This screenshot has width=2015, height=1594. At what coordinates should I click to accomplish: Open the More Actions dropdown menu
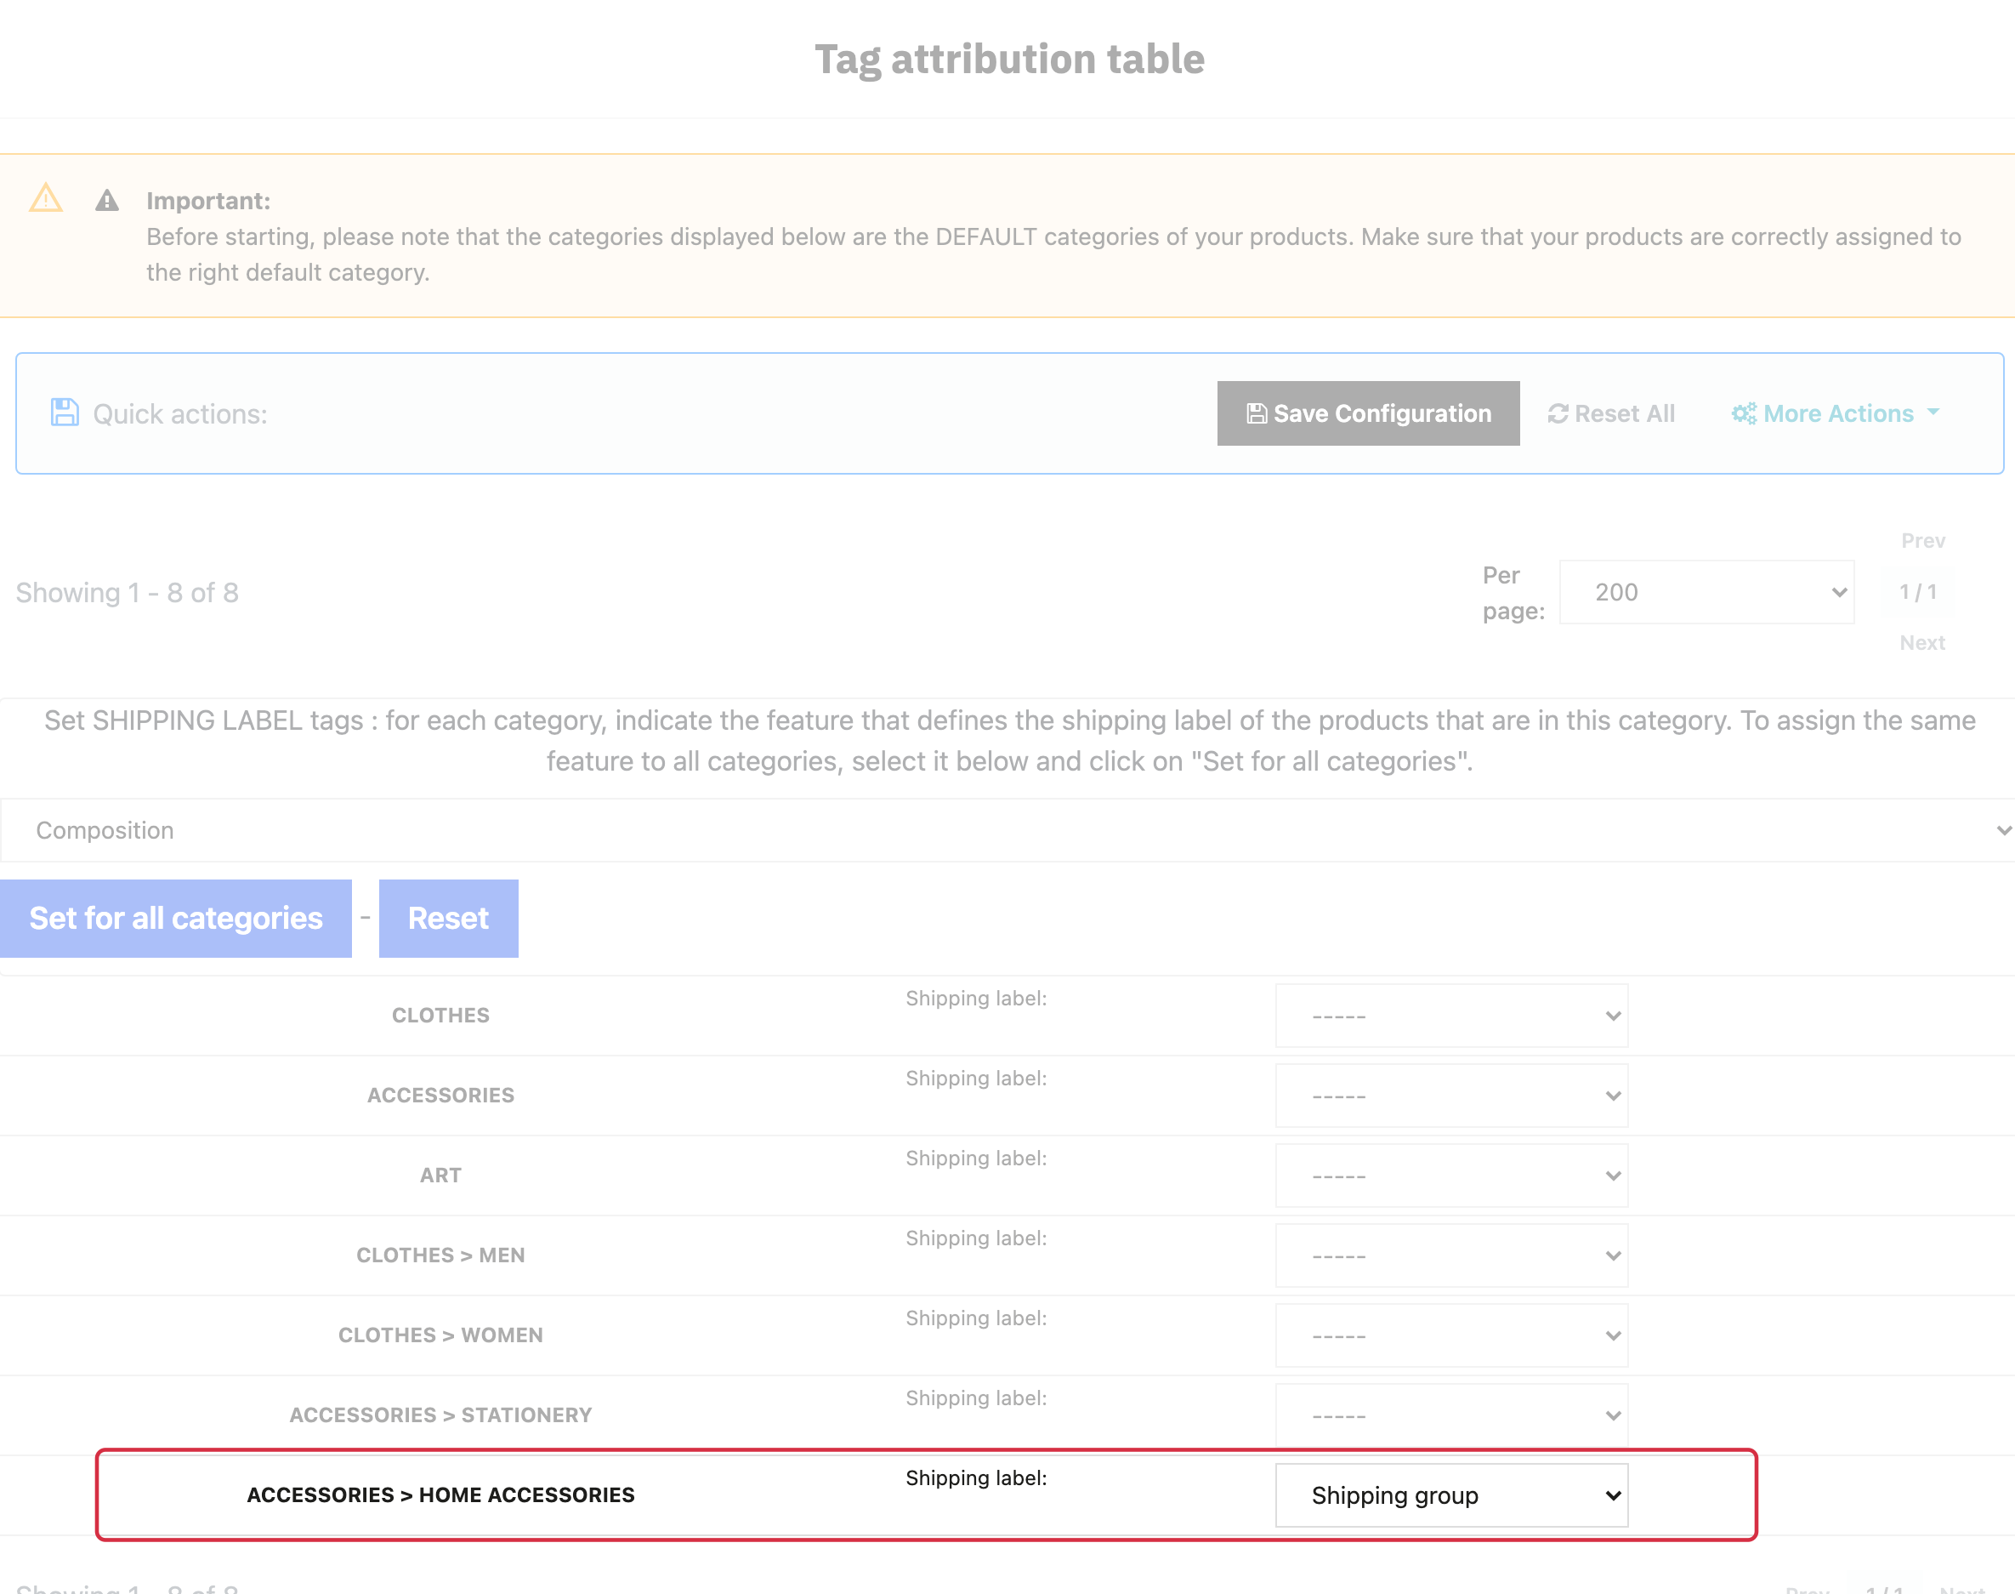(1835, 413)
